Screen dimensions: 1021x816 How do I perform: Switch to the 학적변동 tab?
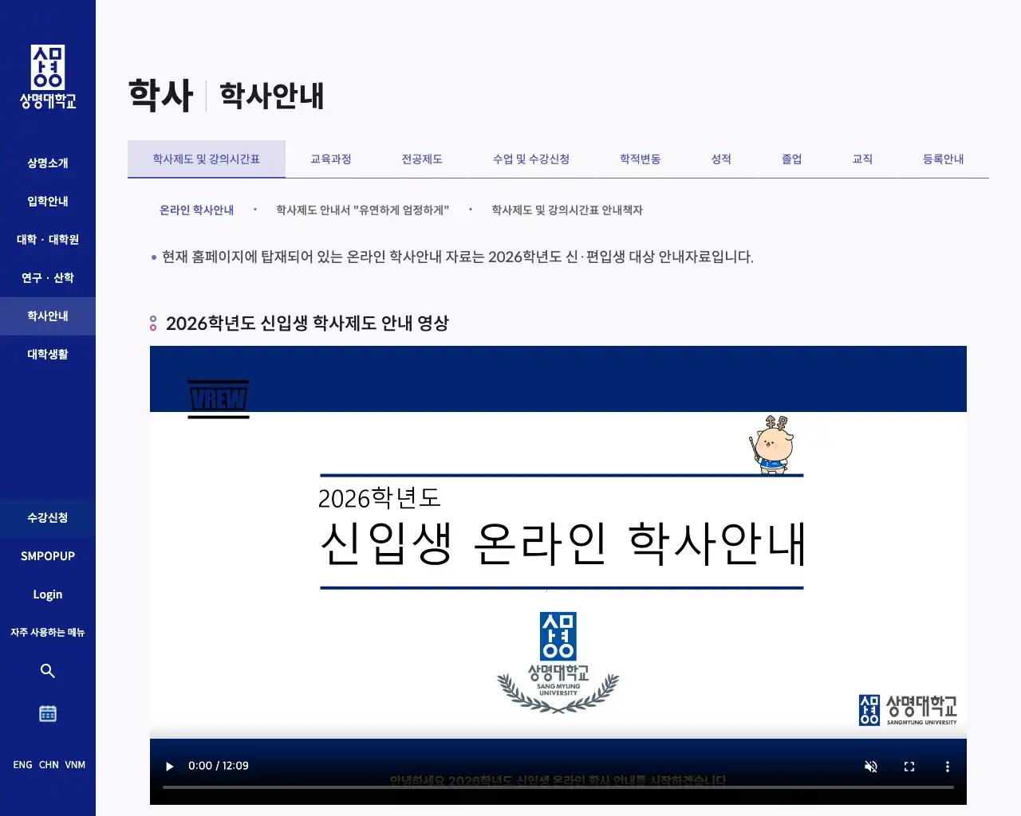coord(641,159)
